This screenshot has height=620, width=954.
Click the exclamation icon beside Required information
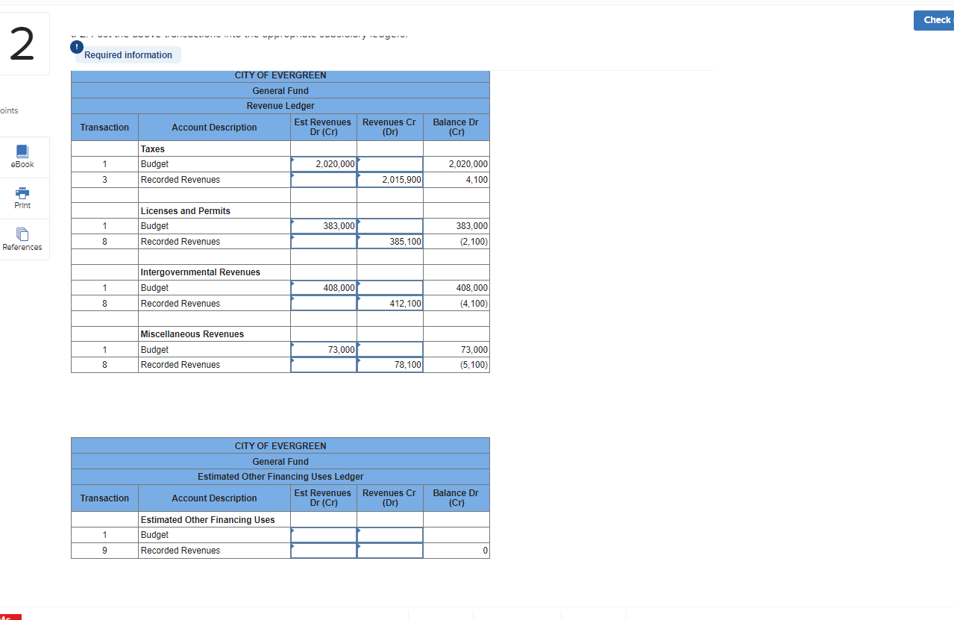click(x=76, y=46)
